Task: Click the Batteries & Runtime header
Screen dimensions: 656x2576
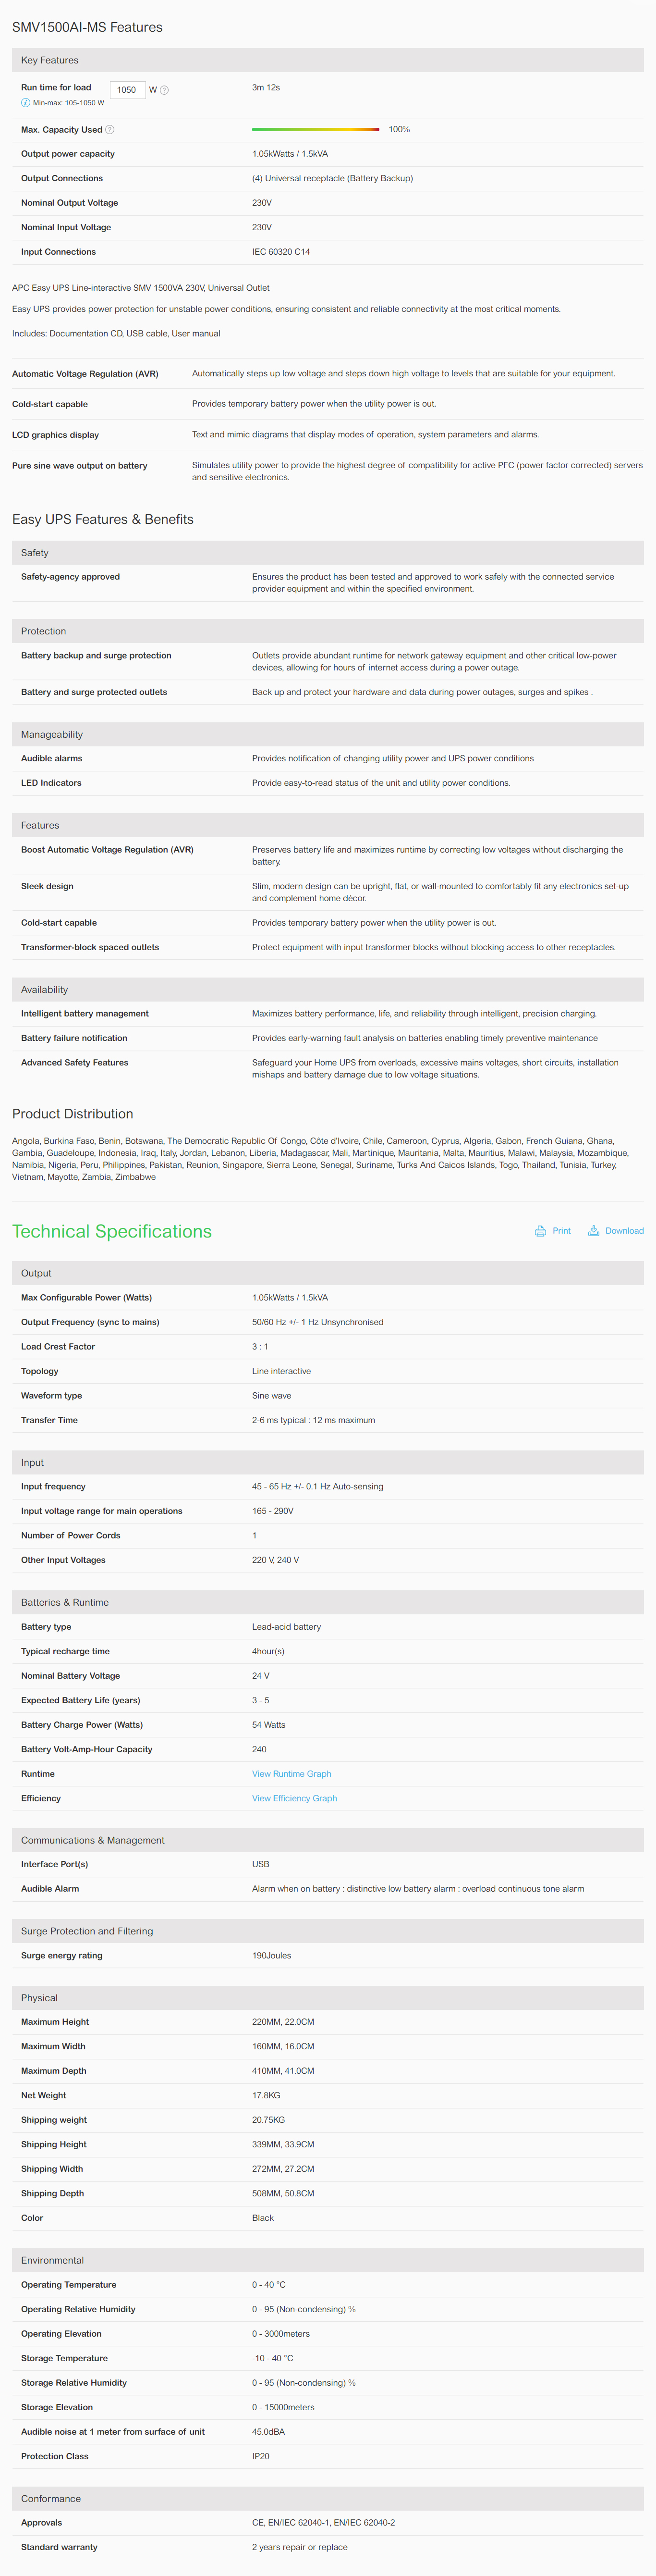Action: point(328,1602)
